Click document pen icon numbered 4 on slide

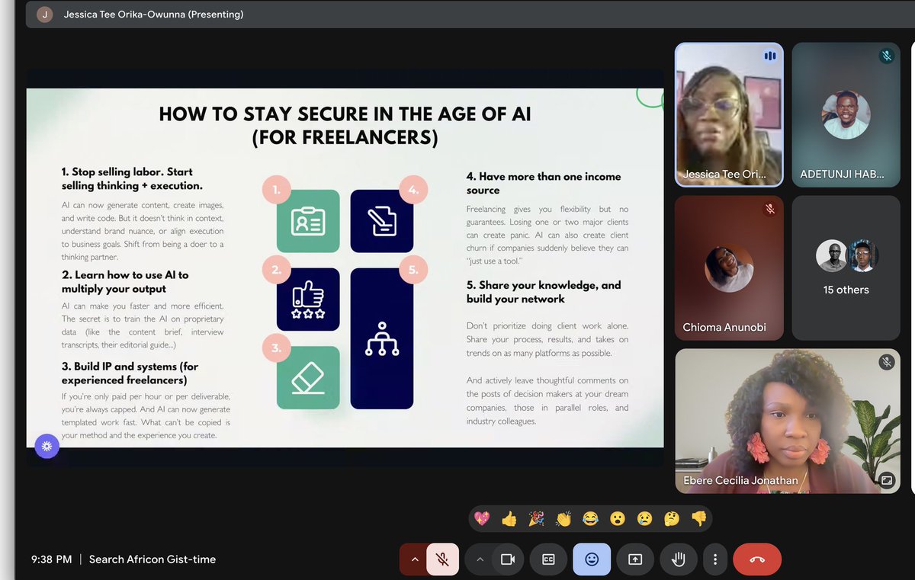382,221
